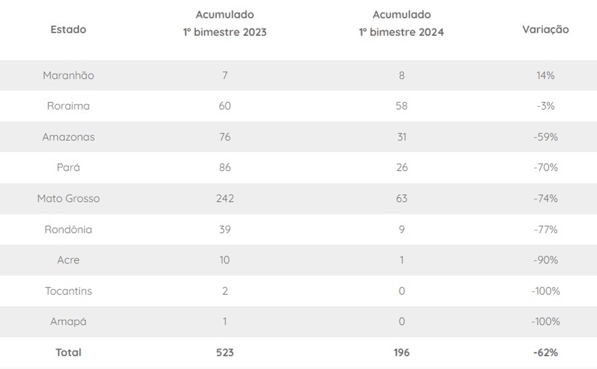Click the Tocantins row label

[x=68, y=291]
